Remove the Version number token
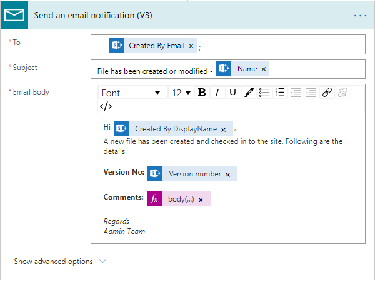This screenshot has height=281, width=375. click(x=227, y=174)
